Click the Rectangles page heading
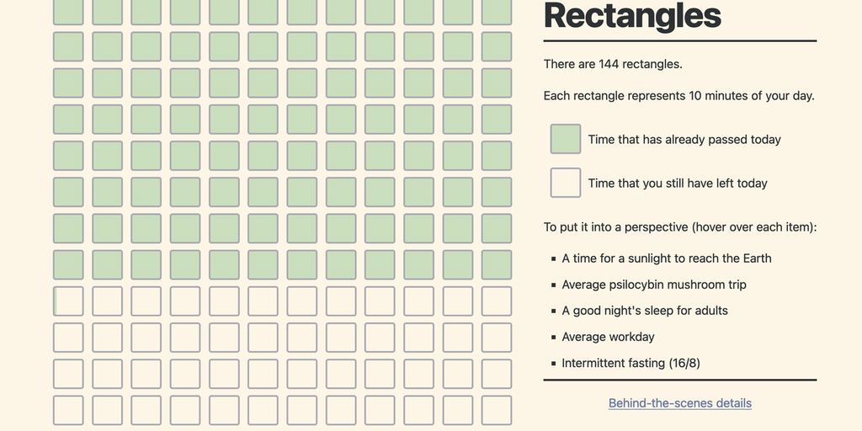 [x=632, y=16]
